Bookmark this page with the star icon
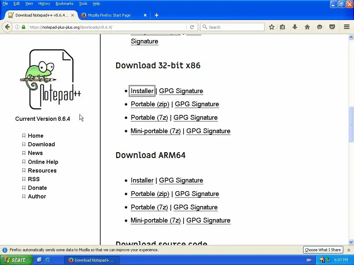This screenshot has width=354, height=265. coord(272,27)
